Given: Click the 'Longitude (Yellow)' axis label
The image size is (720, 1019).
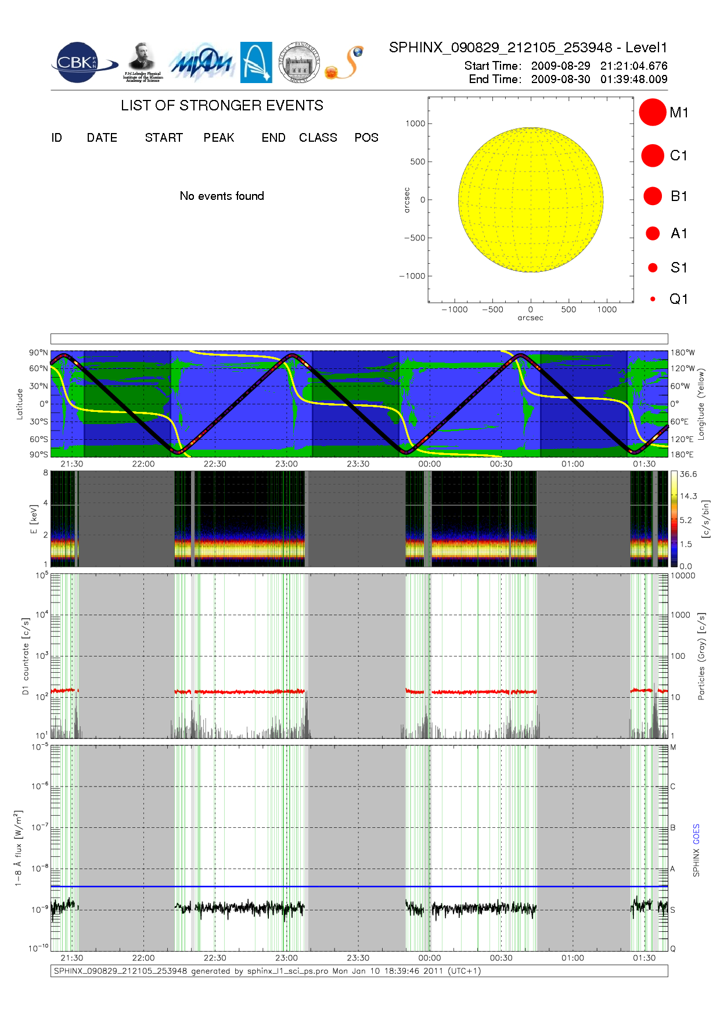Looking at the screenshot, I should tap(701, 404).
